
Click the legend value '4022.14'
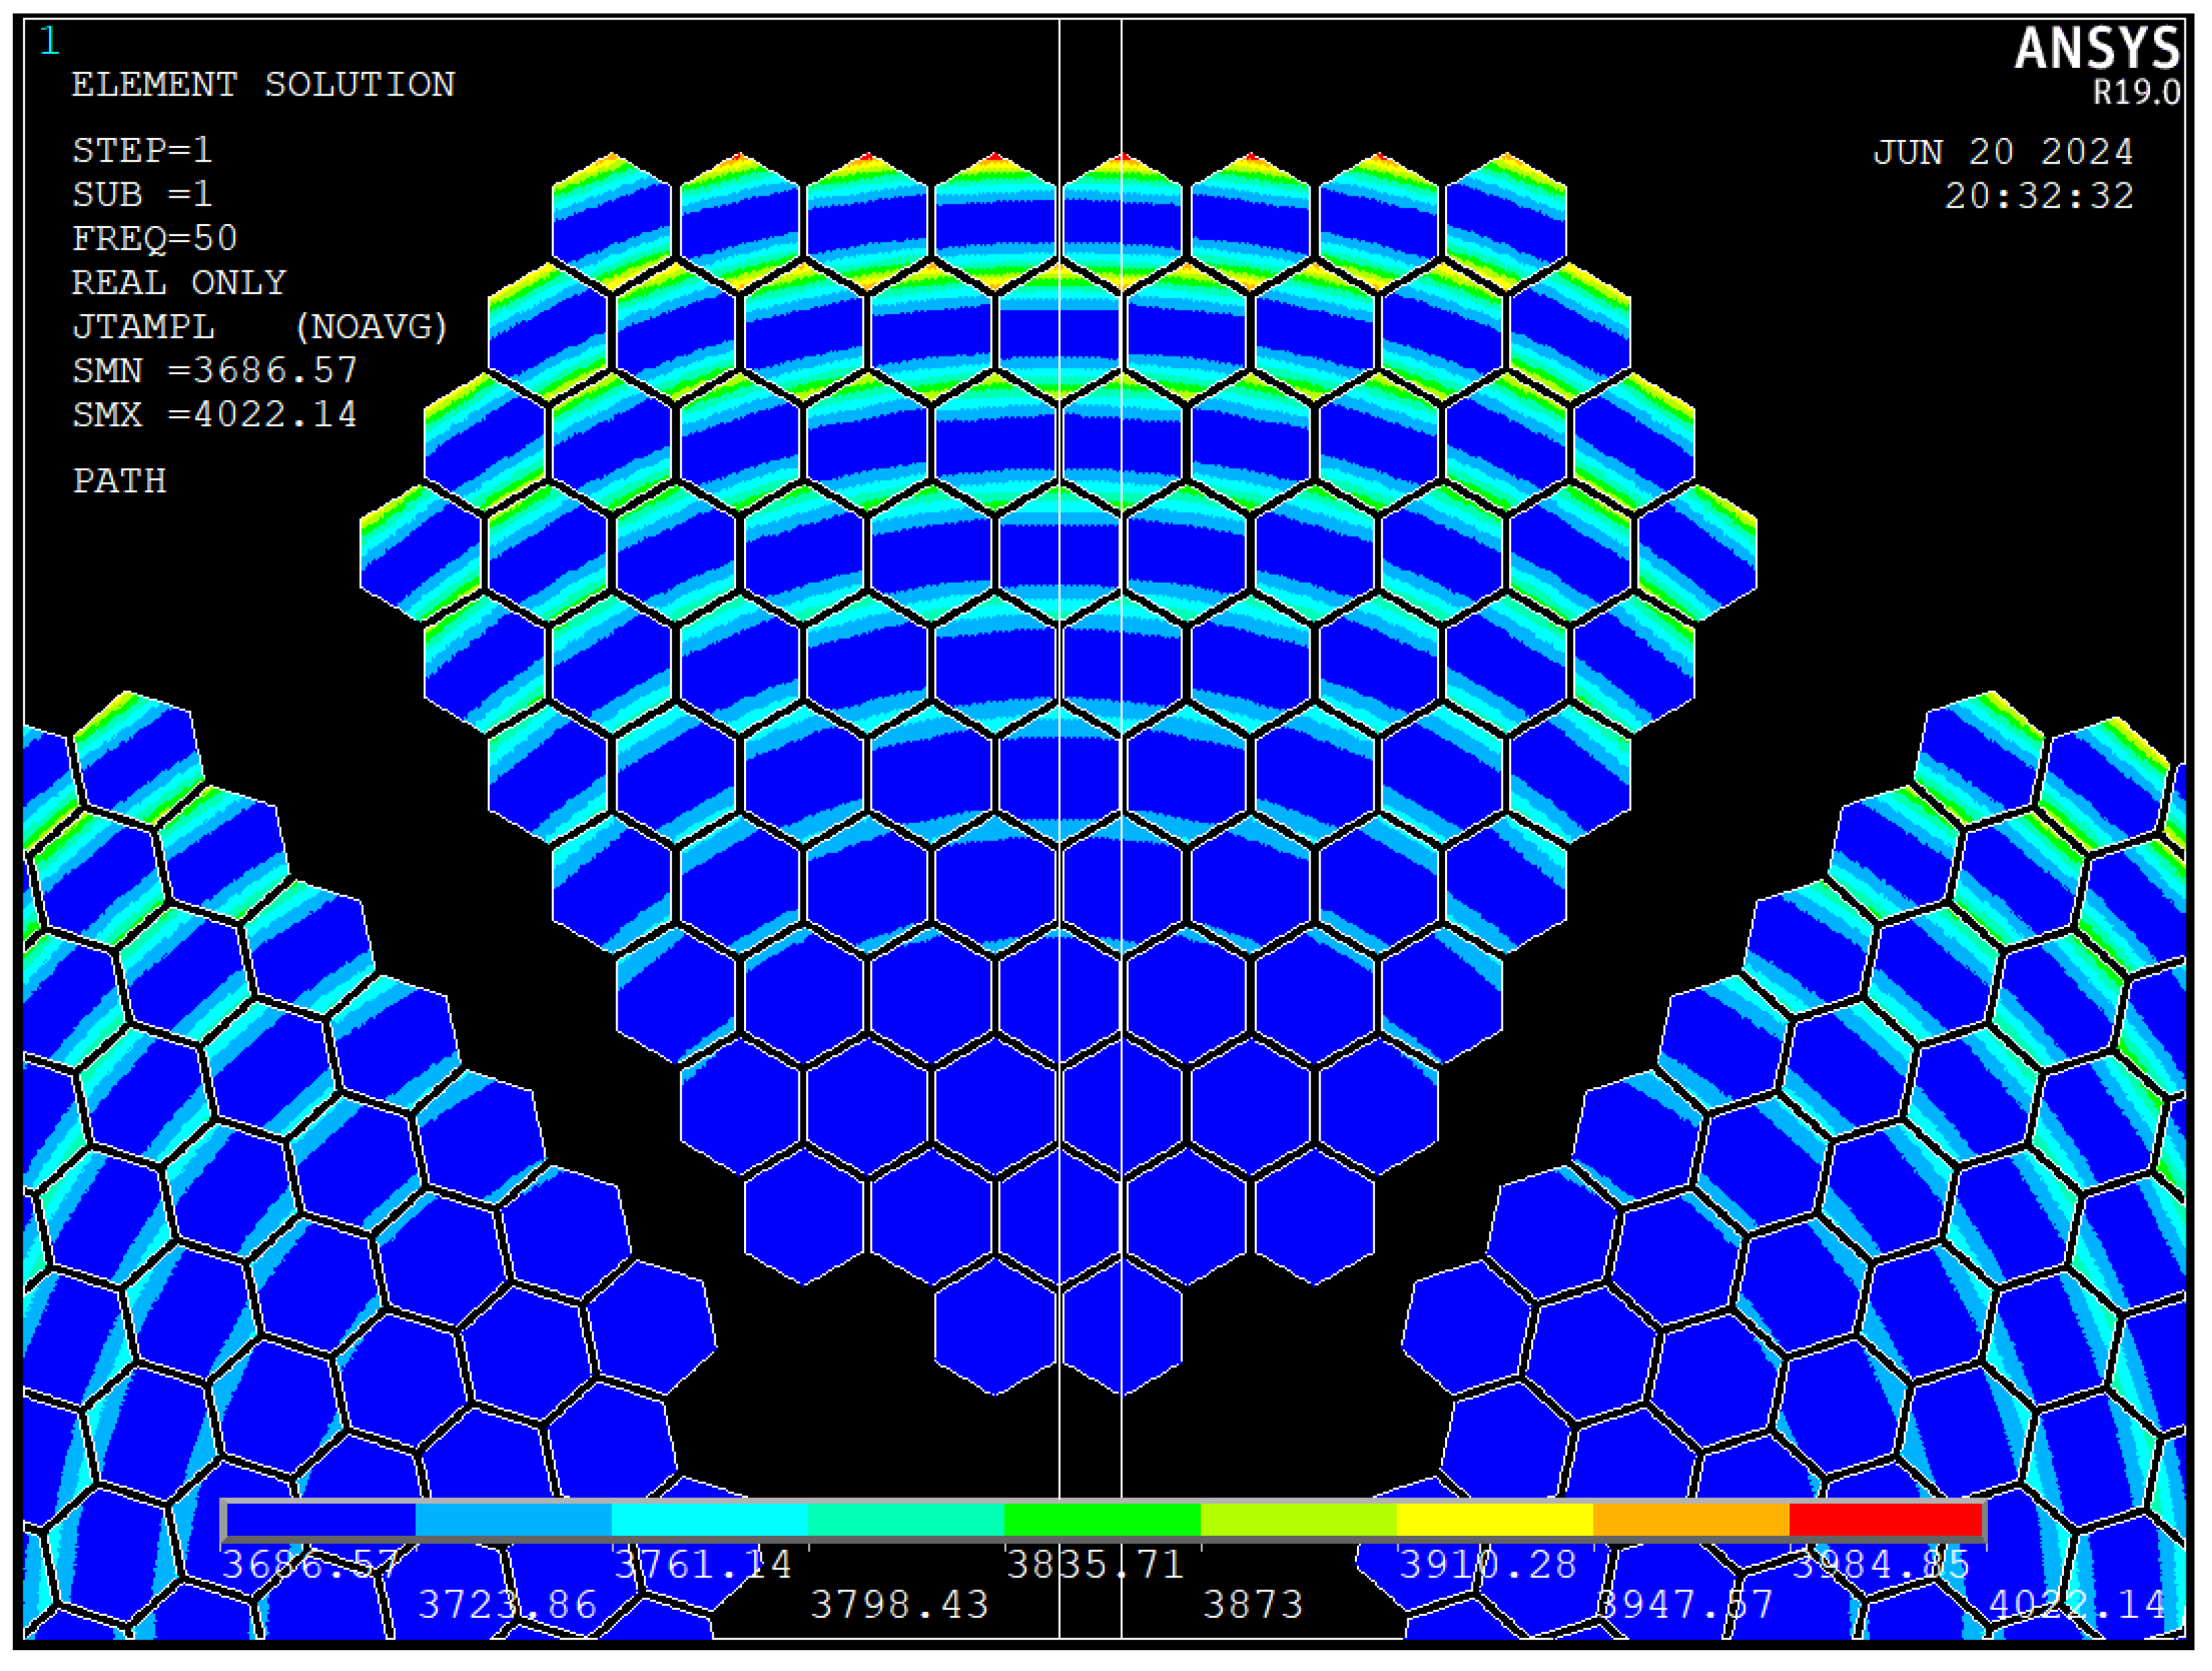(x=2078, y=1605)
